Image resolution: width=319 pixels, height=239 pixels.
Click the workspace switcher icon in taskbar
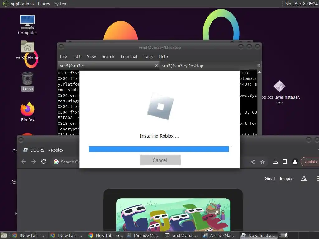[283, 235]
